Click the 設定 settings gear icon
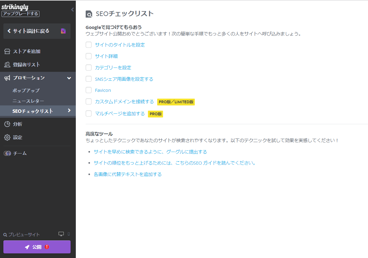This screenshot has height=258, width=368. pyautogui.click(x=7, y=137)
